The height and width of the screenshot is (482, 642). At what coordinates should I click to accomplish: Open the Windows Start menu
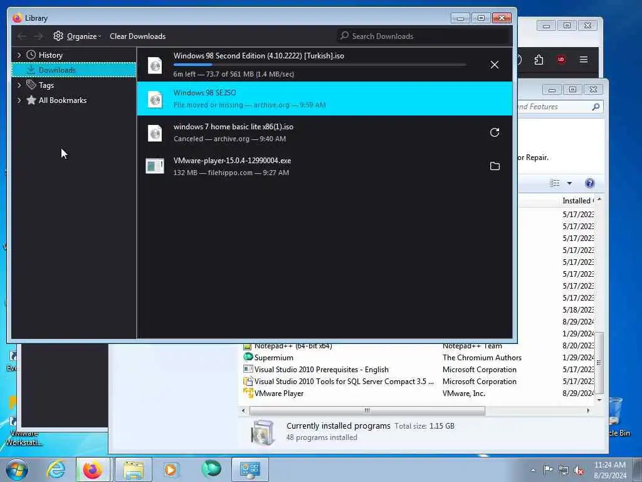tap(17, 469)
